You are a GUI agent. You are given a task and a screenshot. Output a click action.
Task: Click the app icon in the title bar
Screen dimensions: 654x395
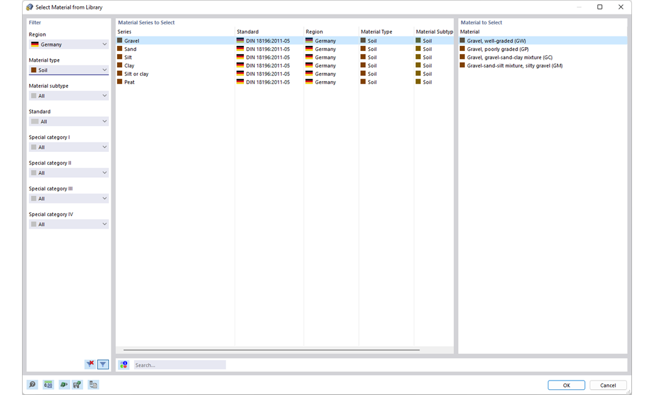click(x=30, y=7)
